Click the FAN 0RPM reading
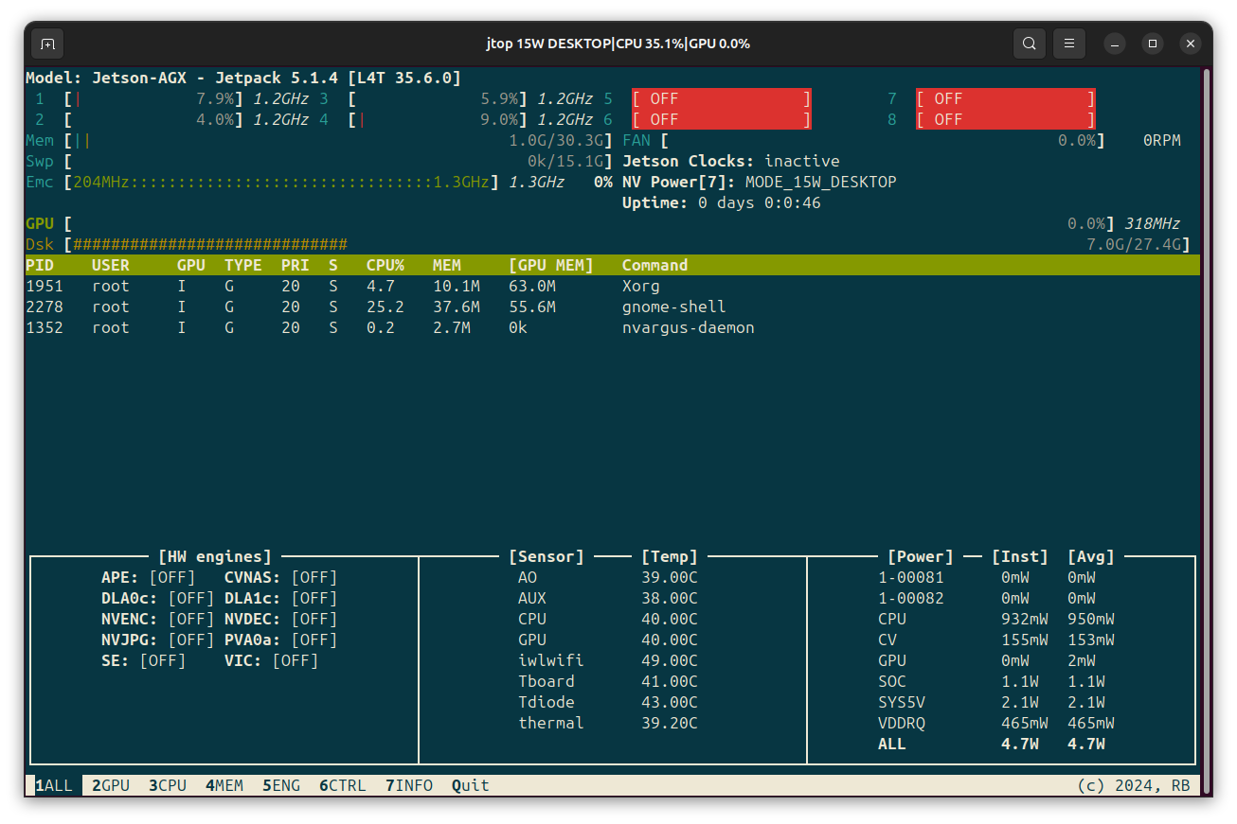 1162,140
